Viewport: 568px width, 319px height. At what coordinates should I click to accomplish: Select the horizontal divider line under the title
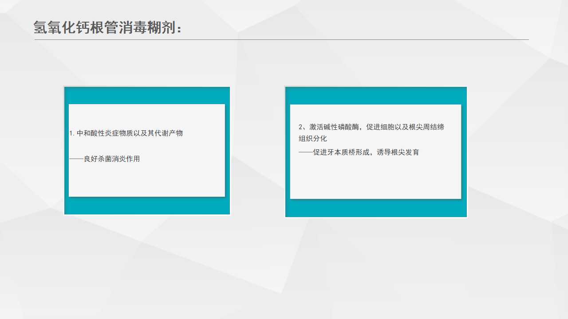point(281,40)
